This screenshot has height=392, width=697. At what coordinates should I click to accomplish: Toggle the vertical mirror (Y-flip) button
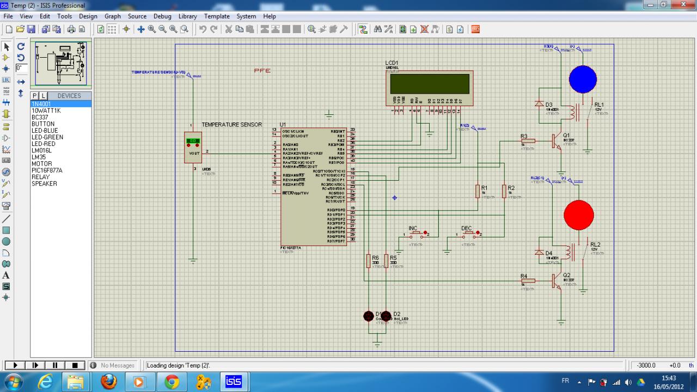pos(21,93)
